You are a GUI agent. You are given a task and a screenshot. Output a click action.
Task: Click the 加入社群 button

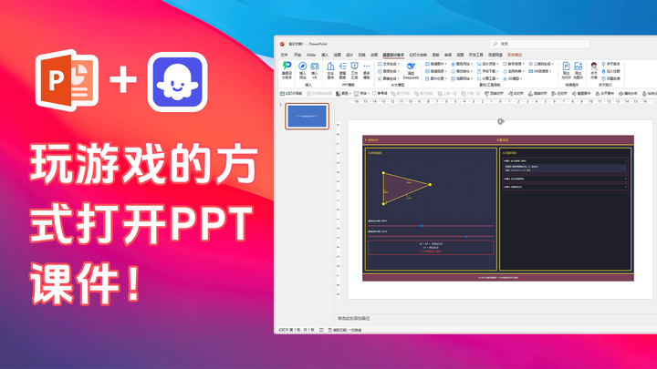point(611,71)
